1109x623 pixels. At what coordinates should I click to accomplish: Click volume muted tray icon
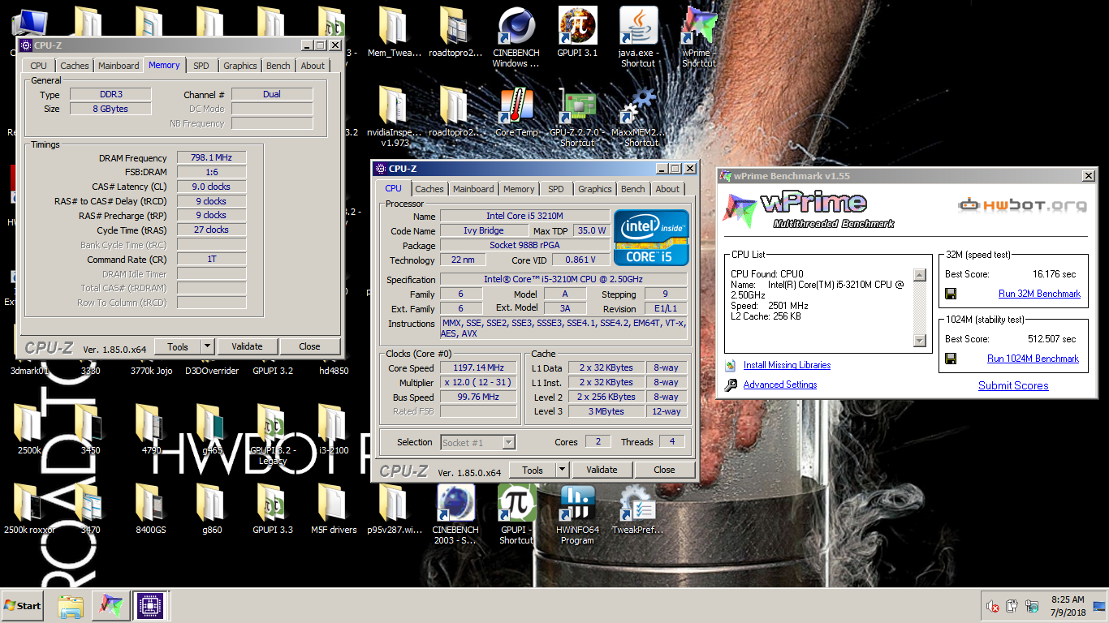click(x=992, y=606)
